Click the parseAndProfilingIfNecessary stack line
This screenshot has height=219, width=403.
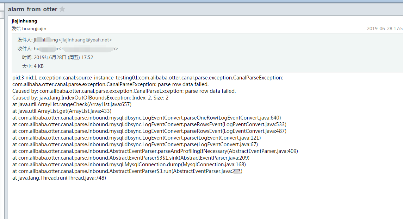[x=155, y=151]
